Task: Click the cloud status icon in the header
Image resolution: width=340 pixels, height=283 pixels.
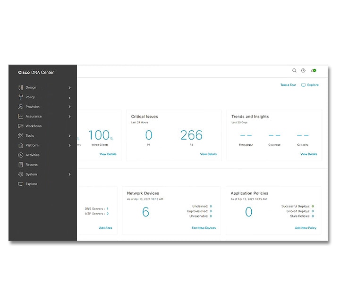Action: pyautogui.click(x=314, y=70)
